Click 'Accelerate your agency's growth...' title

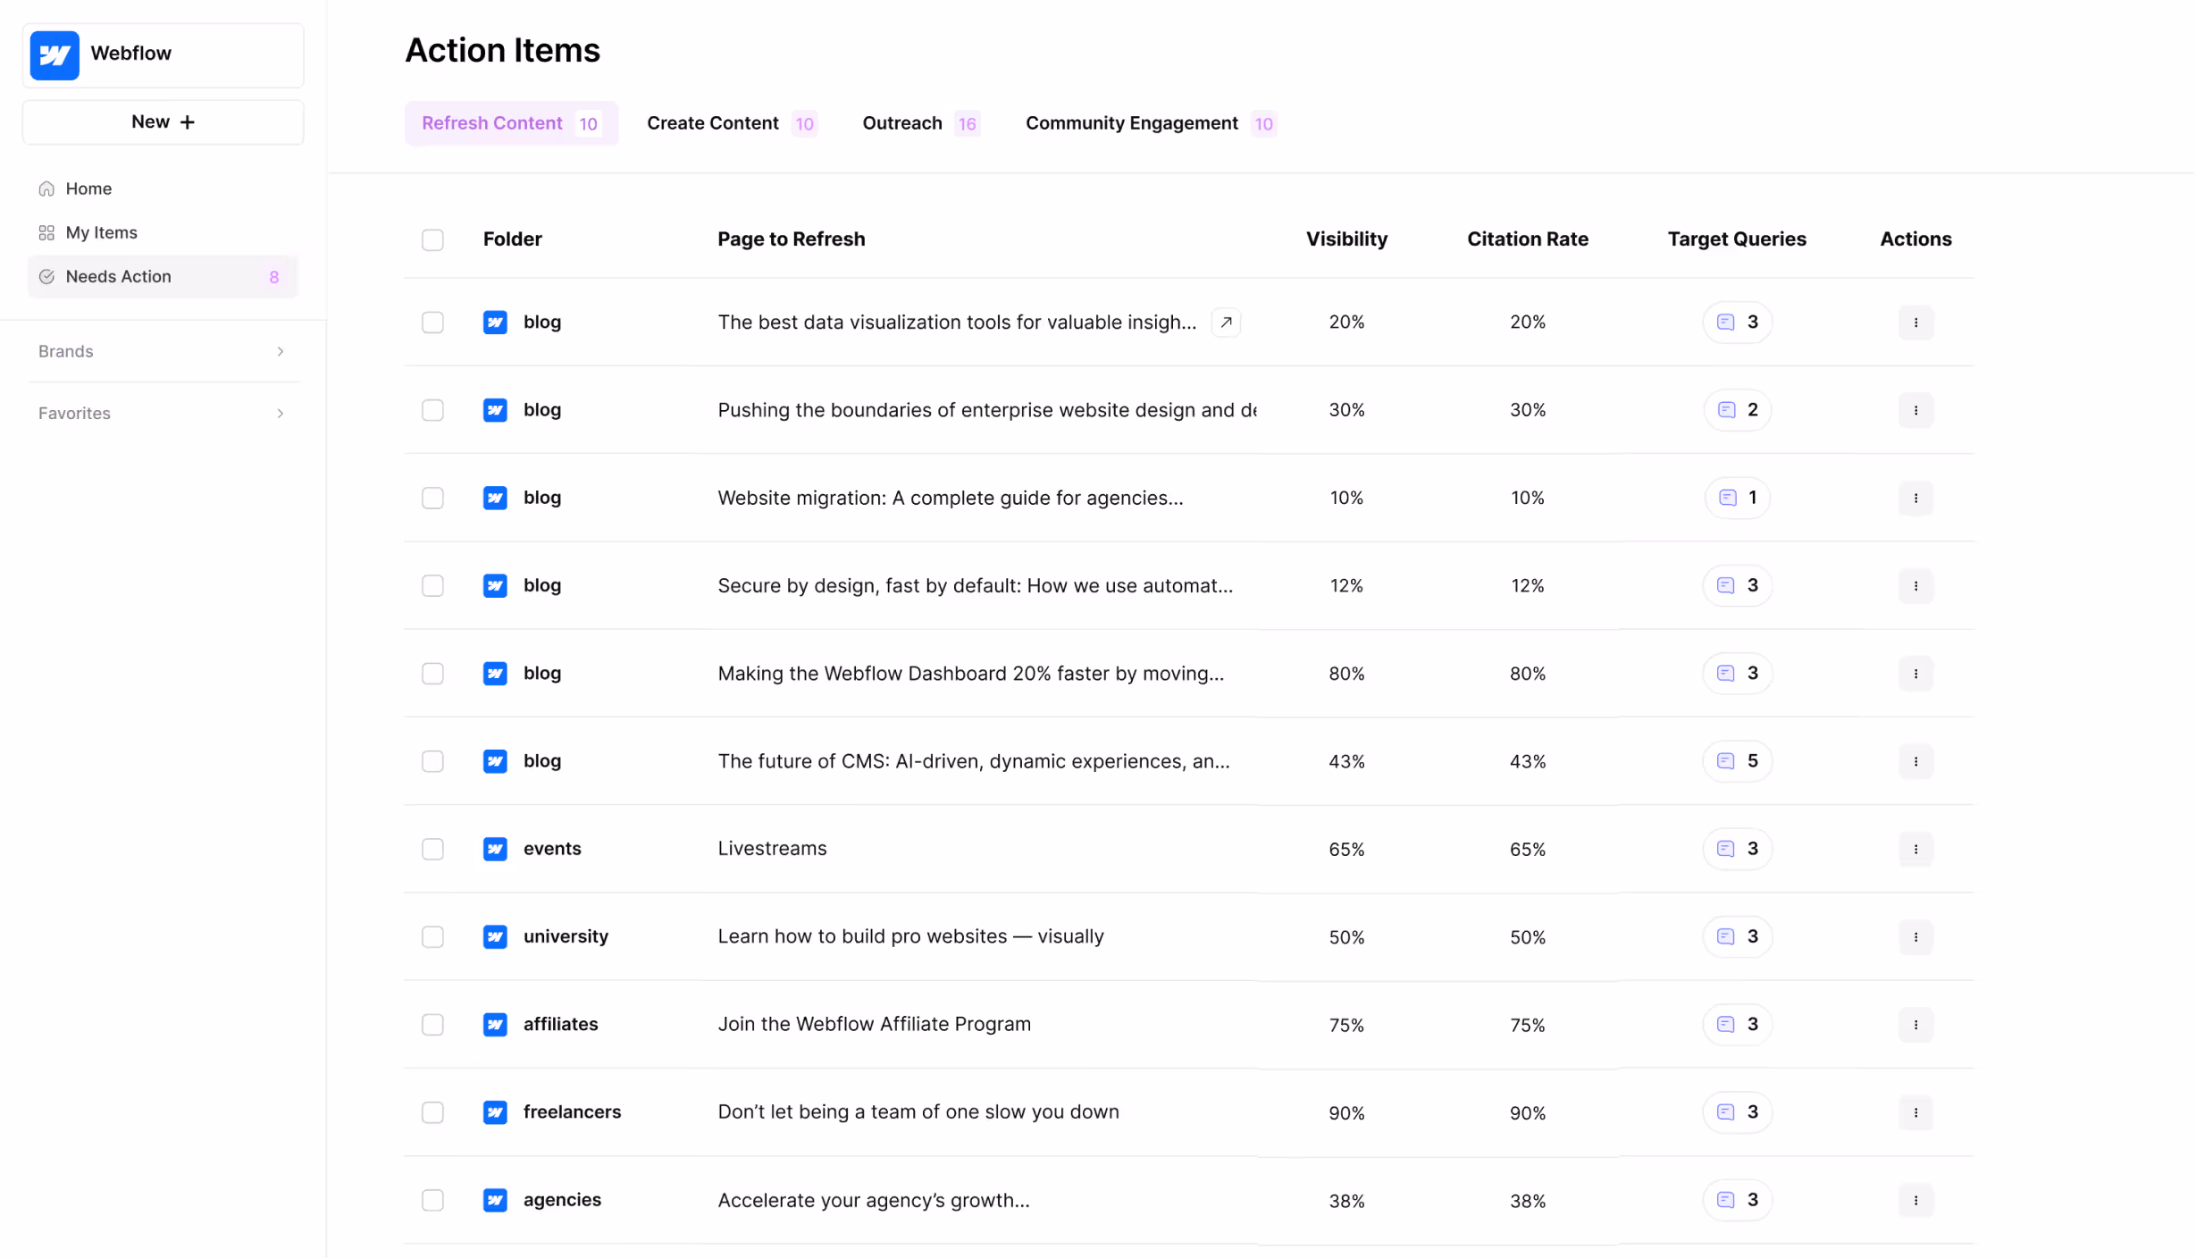tap(874, 1200)
